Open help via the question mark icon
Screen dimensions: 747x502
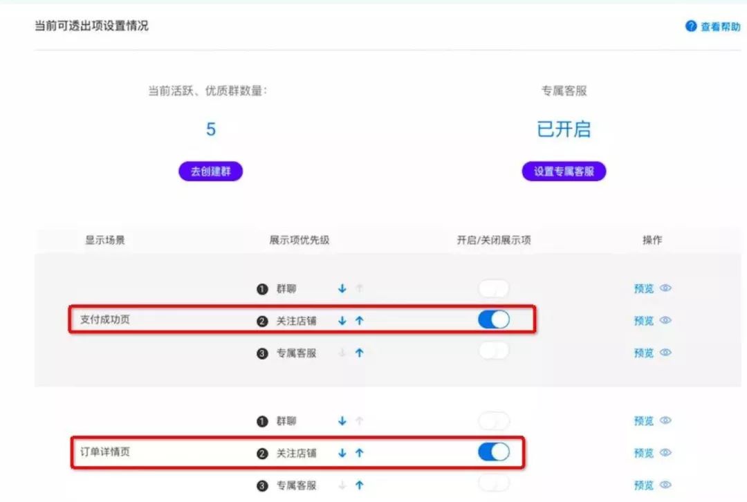pyautogui.click(x=690, y=27)
